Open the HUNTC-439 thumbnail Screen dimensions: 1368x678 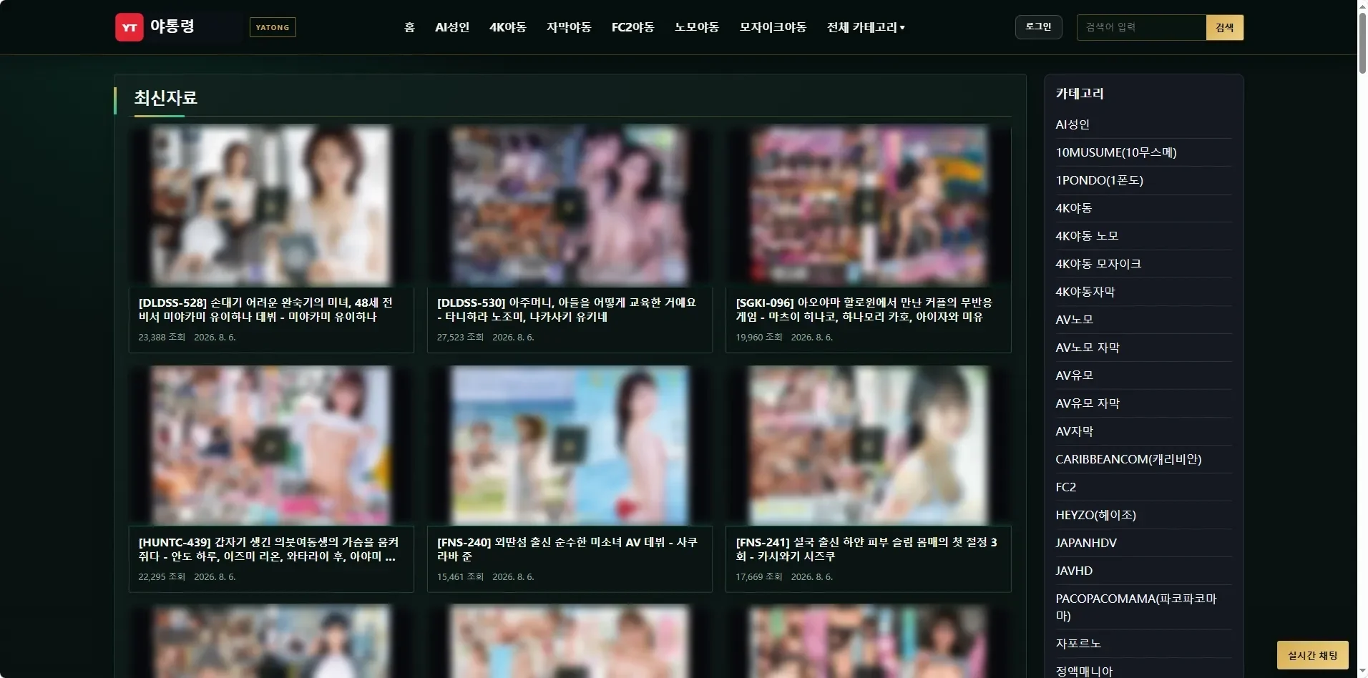pyautogui.click(x=271, y=446)
